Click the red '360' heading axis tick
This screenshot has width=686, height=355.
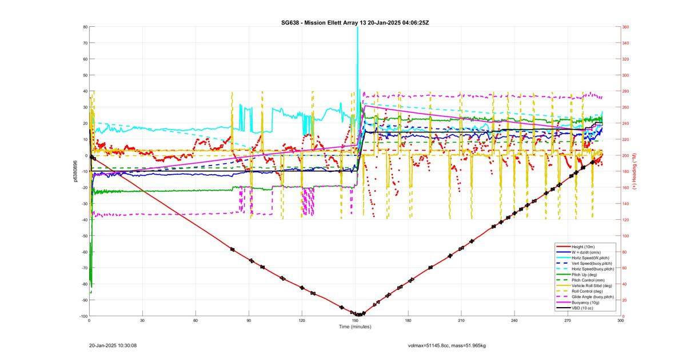[x=626, y=27]
